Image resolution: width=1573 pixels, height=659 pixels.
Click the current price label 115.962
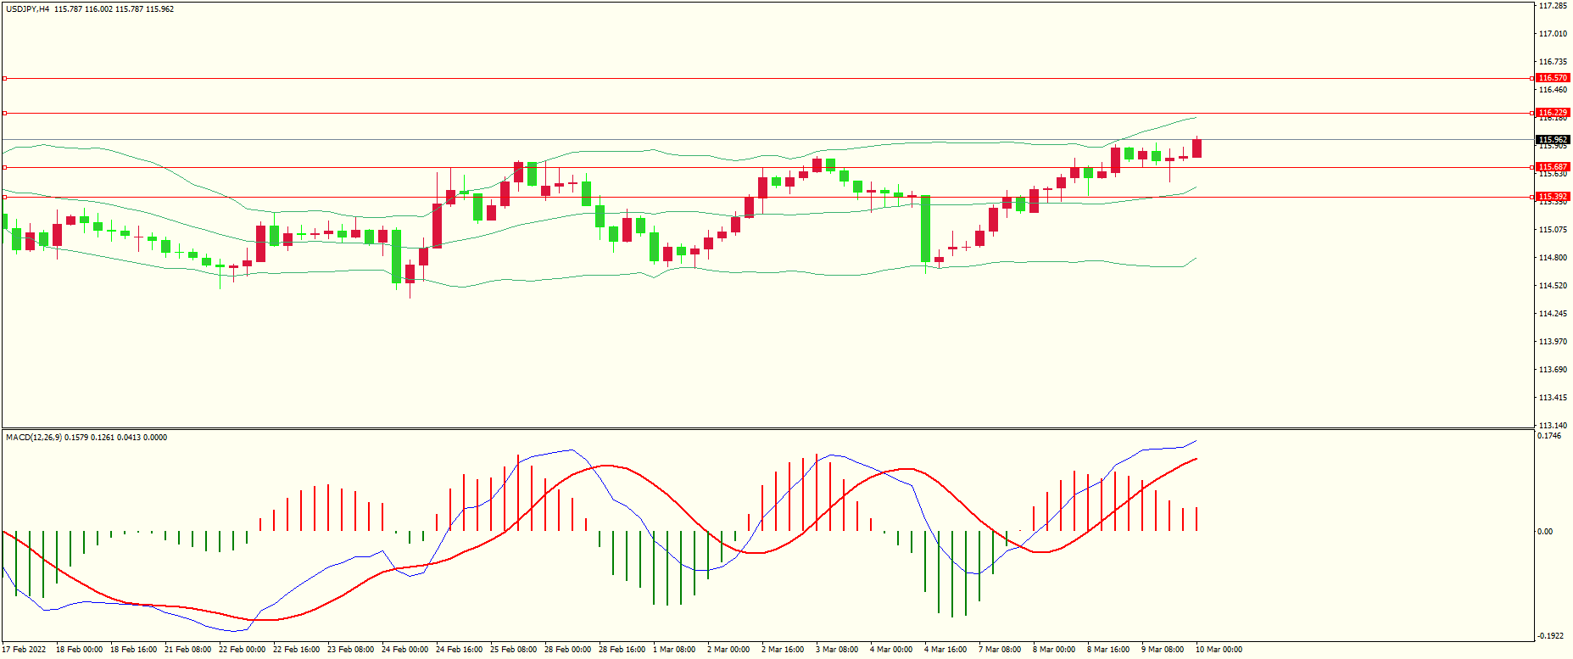click(x=1553, y=140)
